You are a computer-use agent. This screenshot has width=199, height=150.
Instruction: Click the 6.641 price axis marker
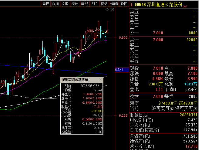coord(122,70)
